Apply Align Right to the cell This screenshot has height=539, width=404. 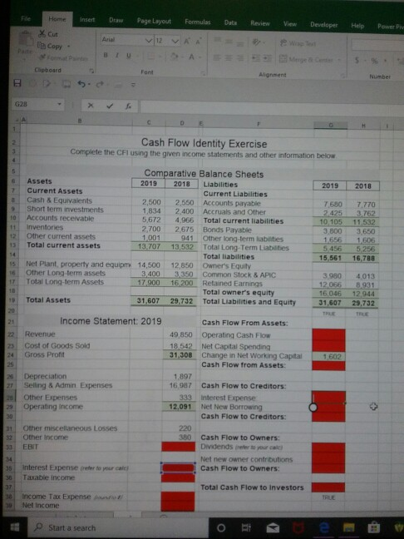click(240, 59)
